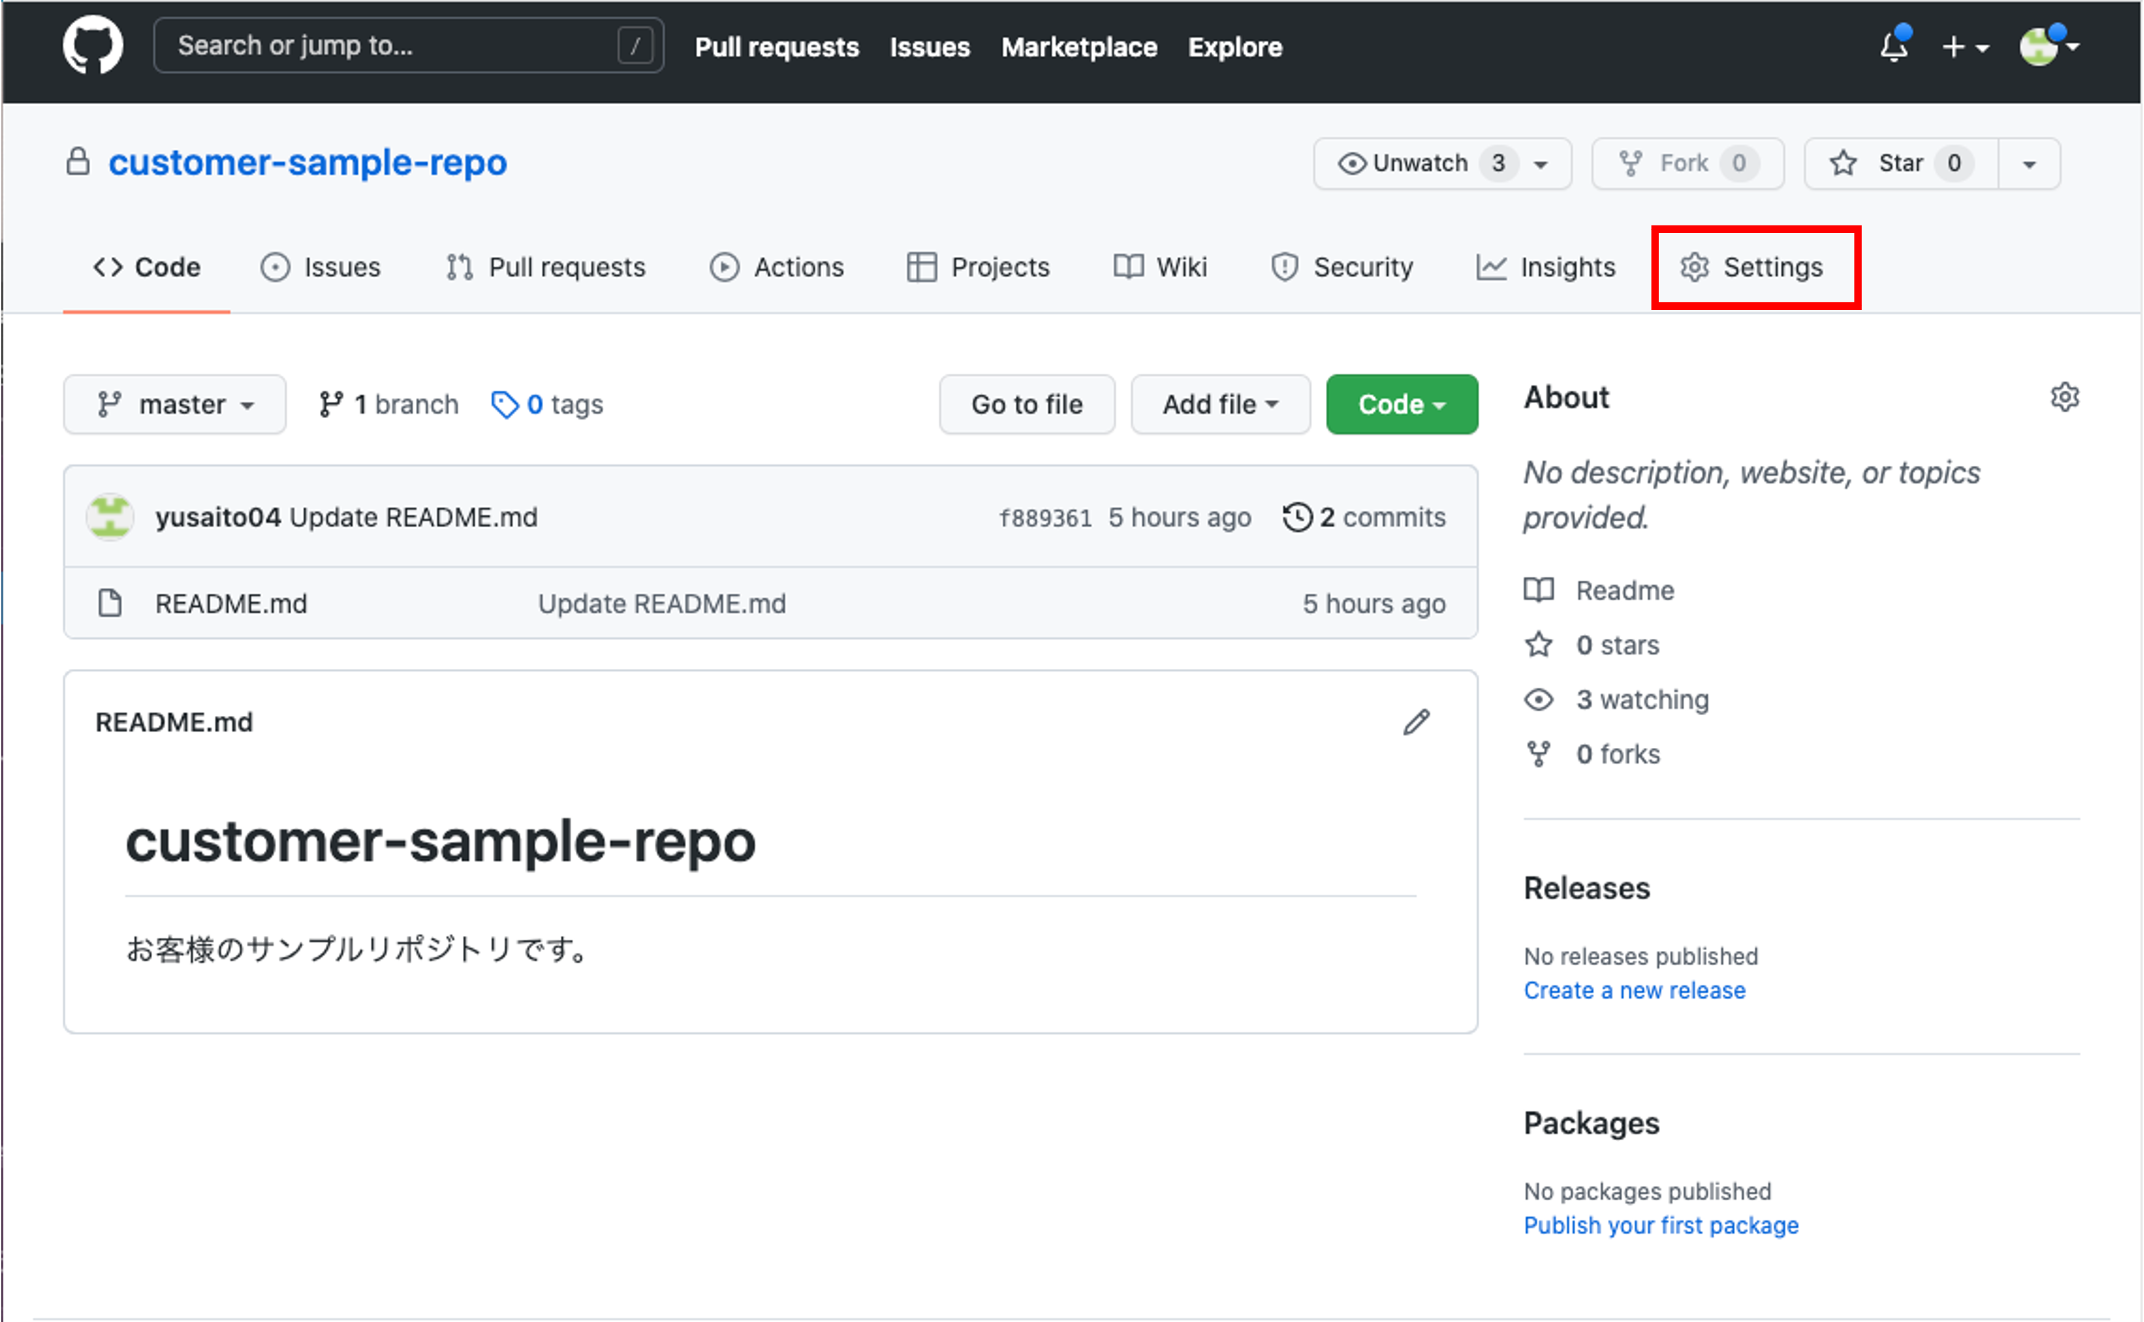Open the Insights tab
2144x1322 pixels.
(1545, 267)
